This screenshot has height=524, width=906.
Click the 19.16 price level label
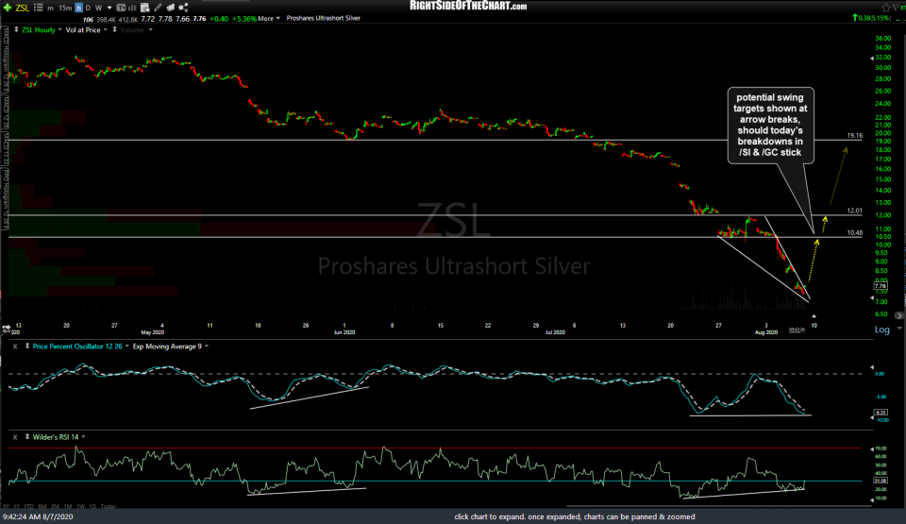coord(855,136)
